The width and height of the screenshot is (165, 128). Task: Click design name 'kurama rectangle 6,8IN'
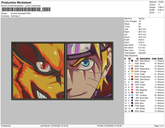21,13
